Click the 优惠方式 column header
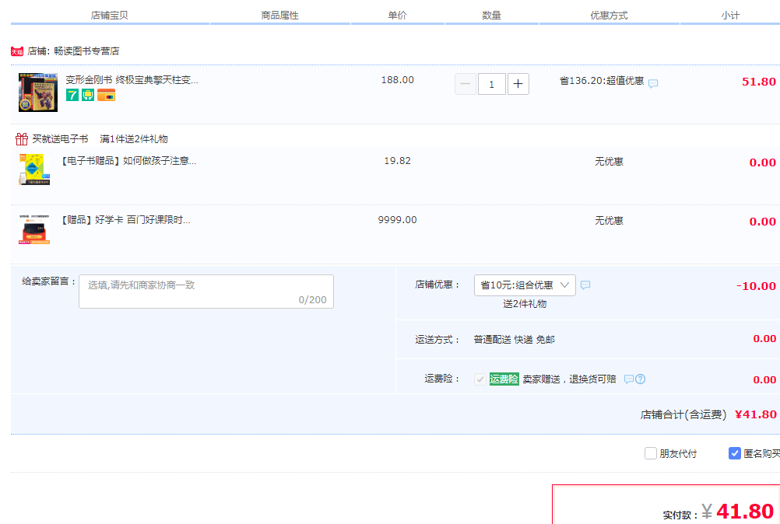 [609, 16]
